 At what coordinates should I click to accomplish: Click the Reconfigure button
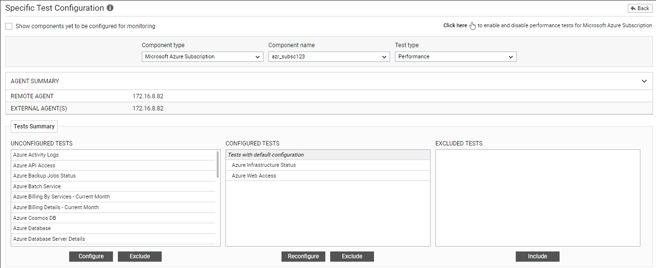coord(303,256)
